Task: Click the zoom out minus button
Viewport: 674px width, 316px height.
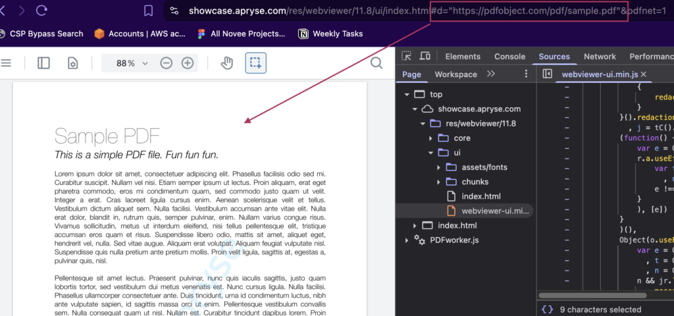Action: pyautogui.click(x=167, y=63)
